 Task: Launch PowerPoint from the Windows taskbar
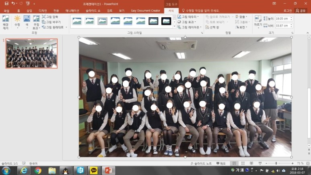click(x=108, y=171)
